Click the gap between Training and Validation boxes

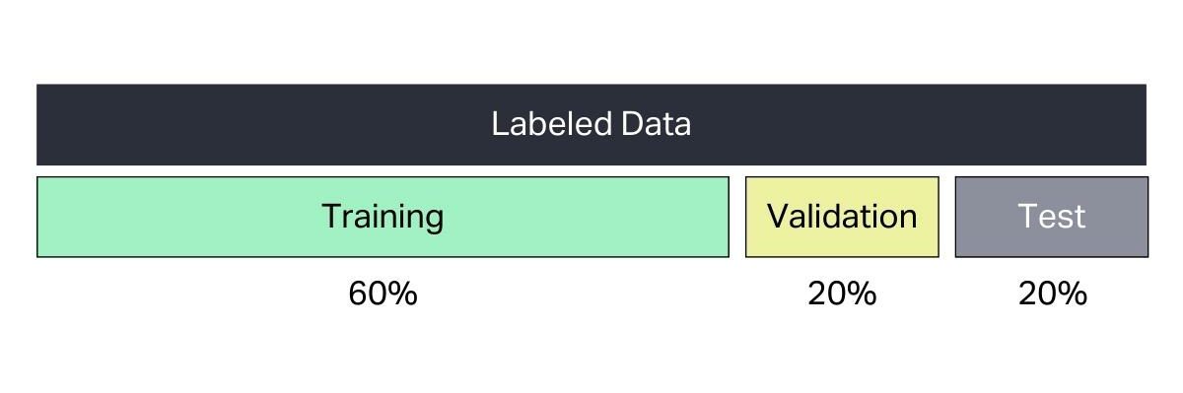(x=737, y=217)
